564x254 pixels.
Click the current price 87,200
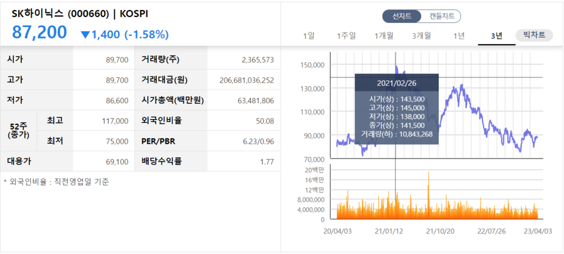pyautogui.click(x=39, y=32)
